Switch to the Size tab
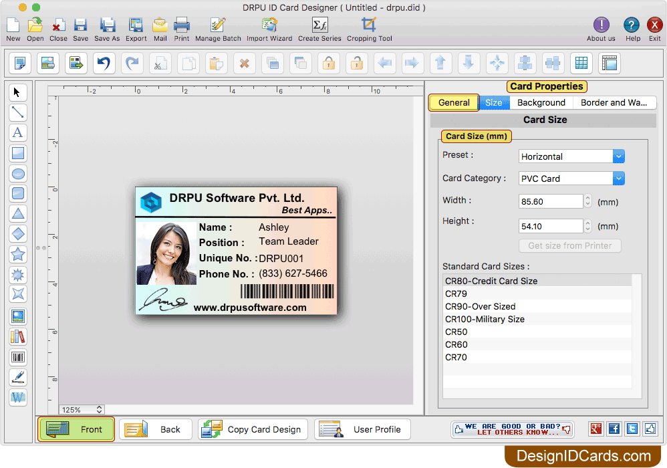Screen dimensions: 667x468 pyautogui.click(x=494, y=102)
